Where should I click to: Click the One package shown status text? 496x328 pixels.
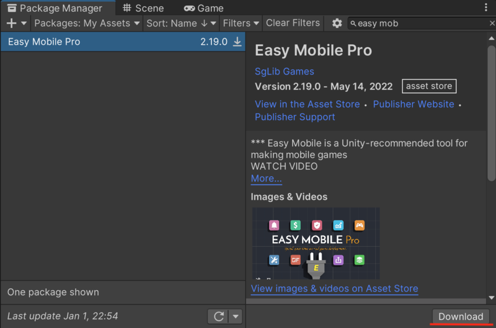pos(53,292)
